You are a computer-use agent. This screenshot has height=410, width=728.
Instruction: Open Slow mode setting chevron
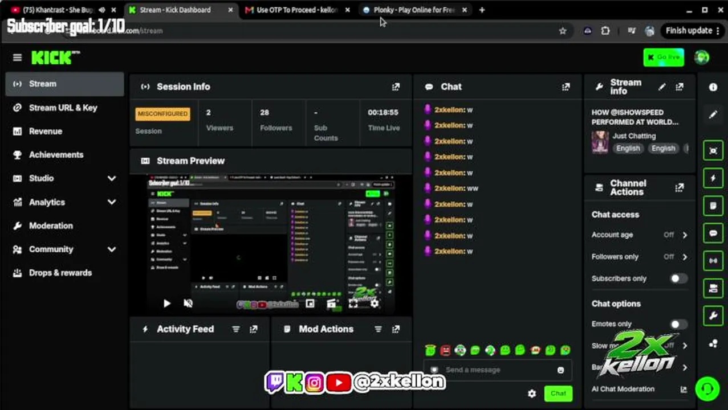pos(685,346)
